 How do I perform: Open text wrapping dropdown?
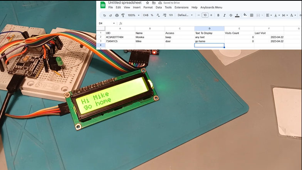(285, 15)
